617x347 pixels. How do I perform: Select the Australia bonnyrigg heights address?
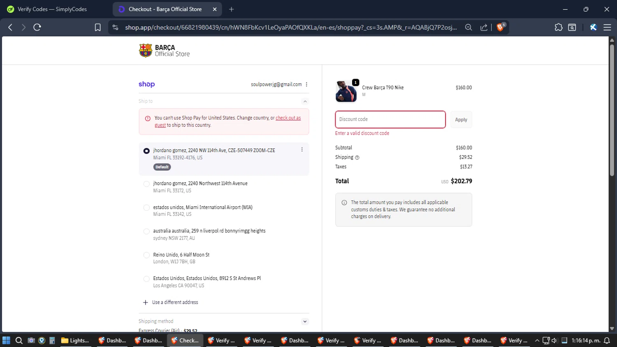pyautogui.click(x=146, y=231)
